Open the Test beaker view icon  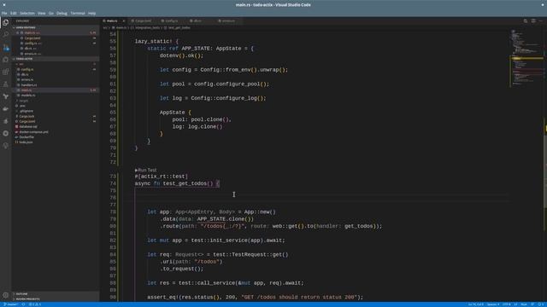click(6, 84)
